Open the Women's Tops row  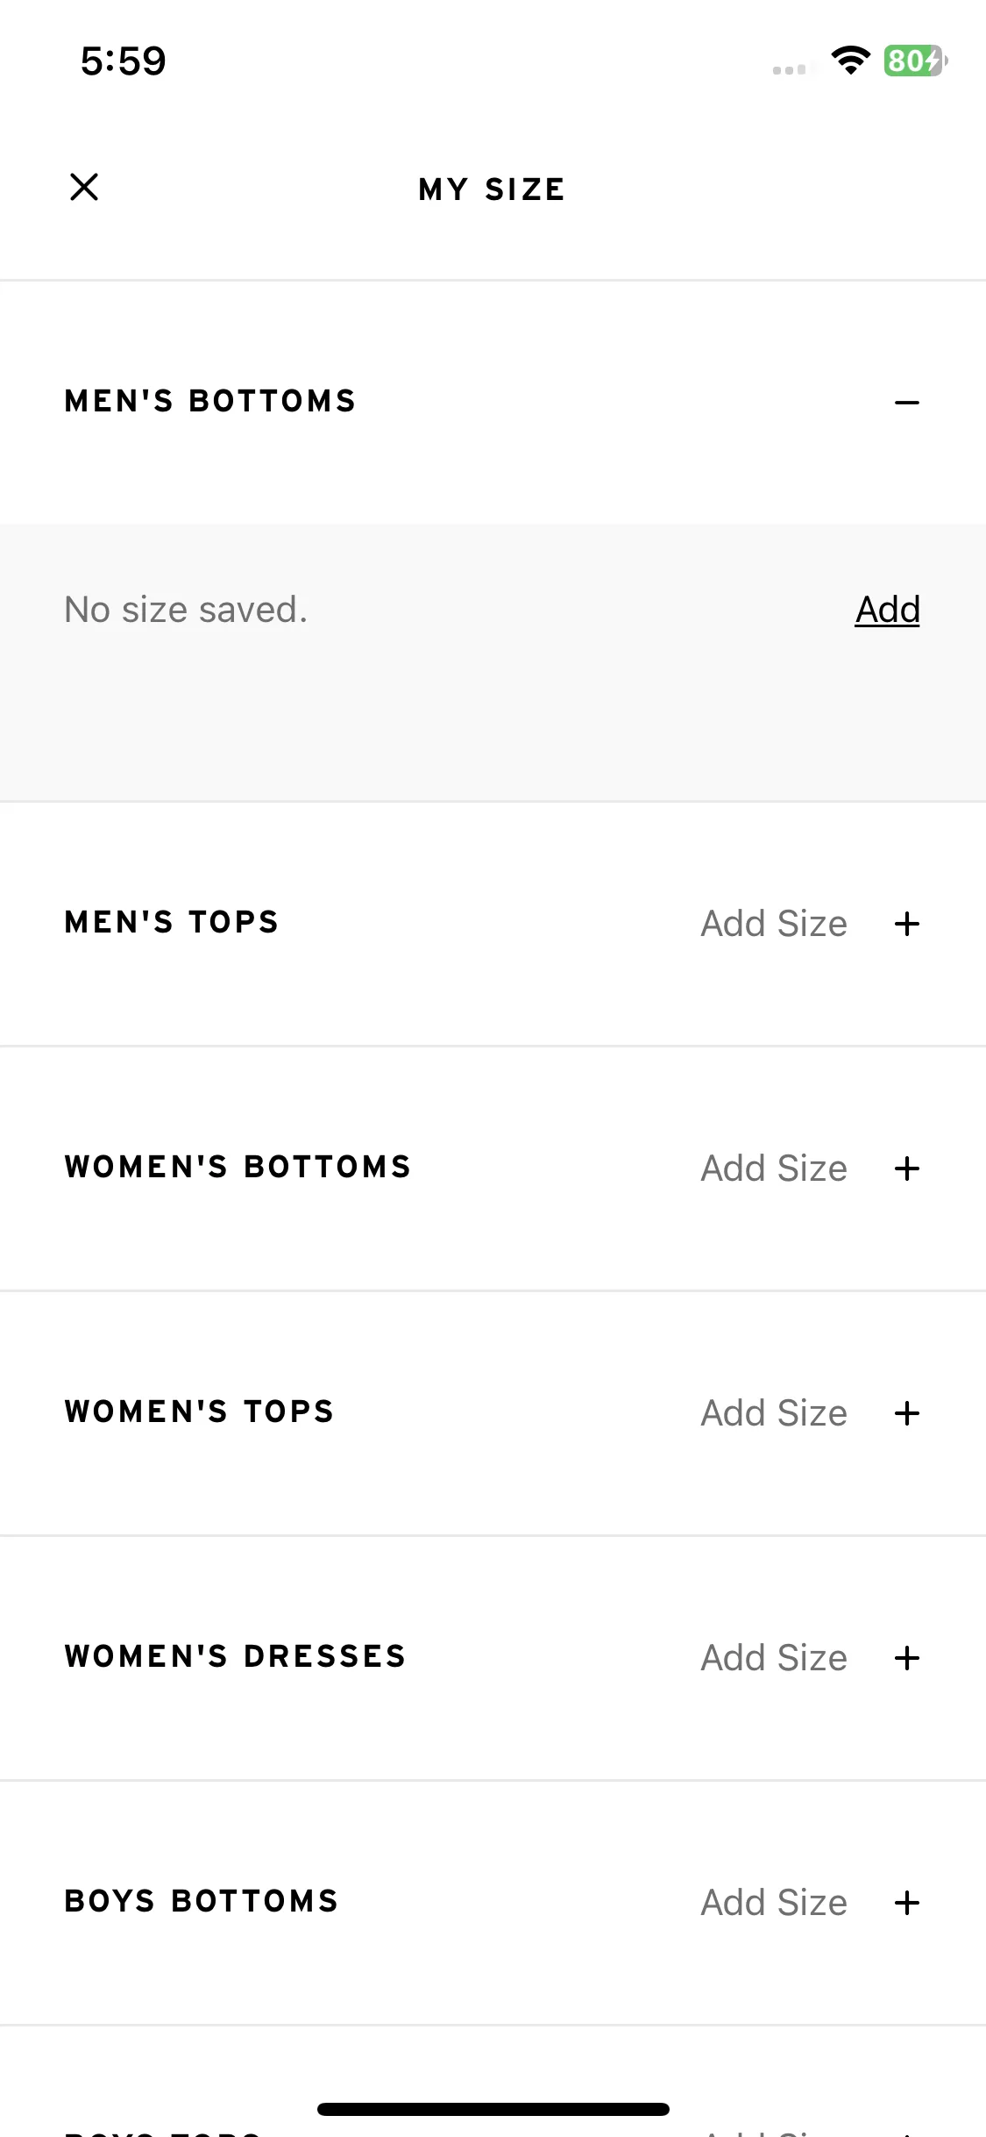tap(493, 1413)
